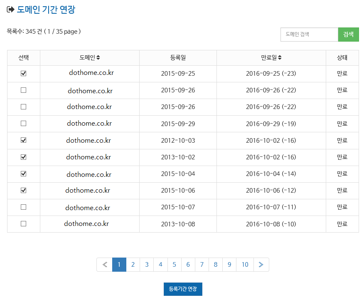364x300 pixels.
Task: Go to previous pages with the « arrow
Action: point(105,265)
